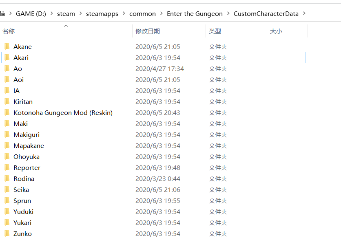Viewport: 341px width, 251px height.
Task: Click the Akari folder icon
Action: [x=7, y=57]
